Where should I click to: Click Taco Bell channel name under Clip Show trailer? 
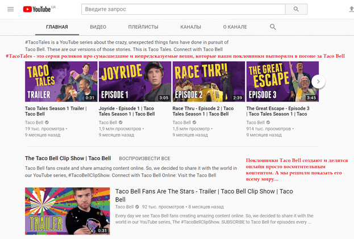point(124,207)
